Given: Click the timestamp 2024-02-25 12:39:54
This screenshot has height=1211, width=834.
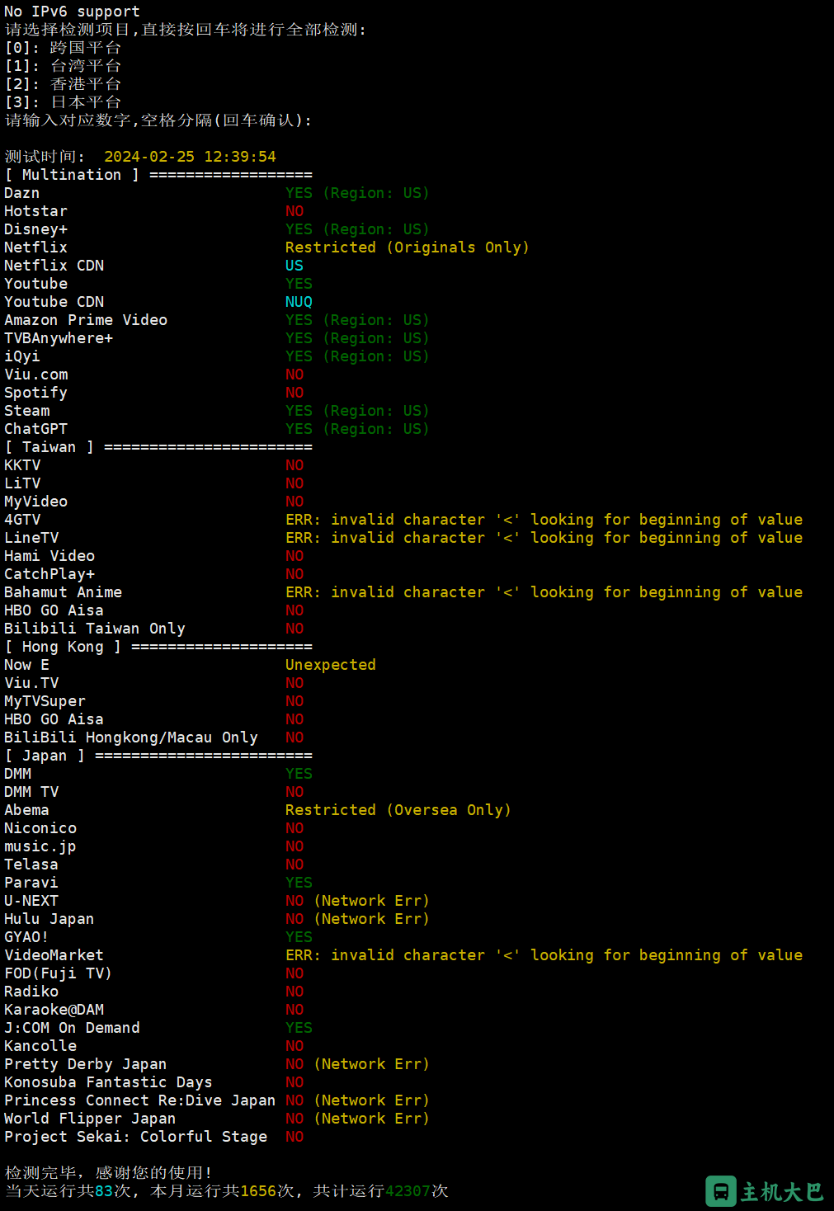Looking at the screenshot, I should click(190, 157).
